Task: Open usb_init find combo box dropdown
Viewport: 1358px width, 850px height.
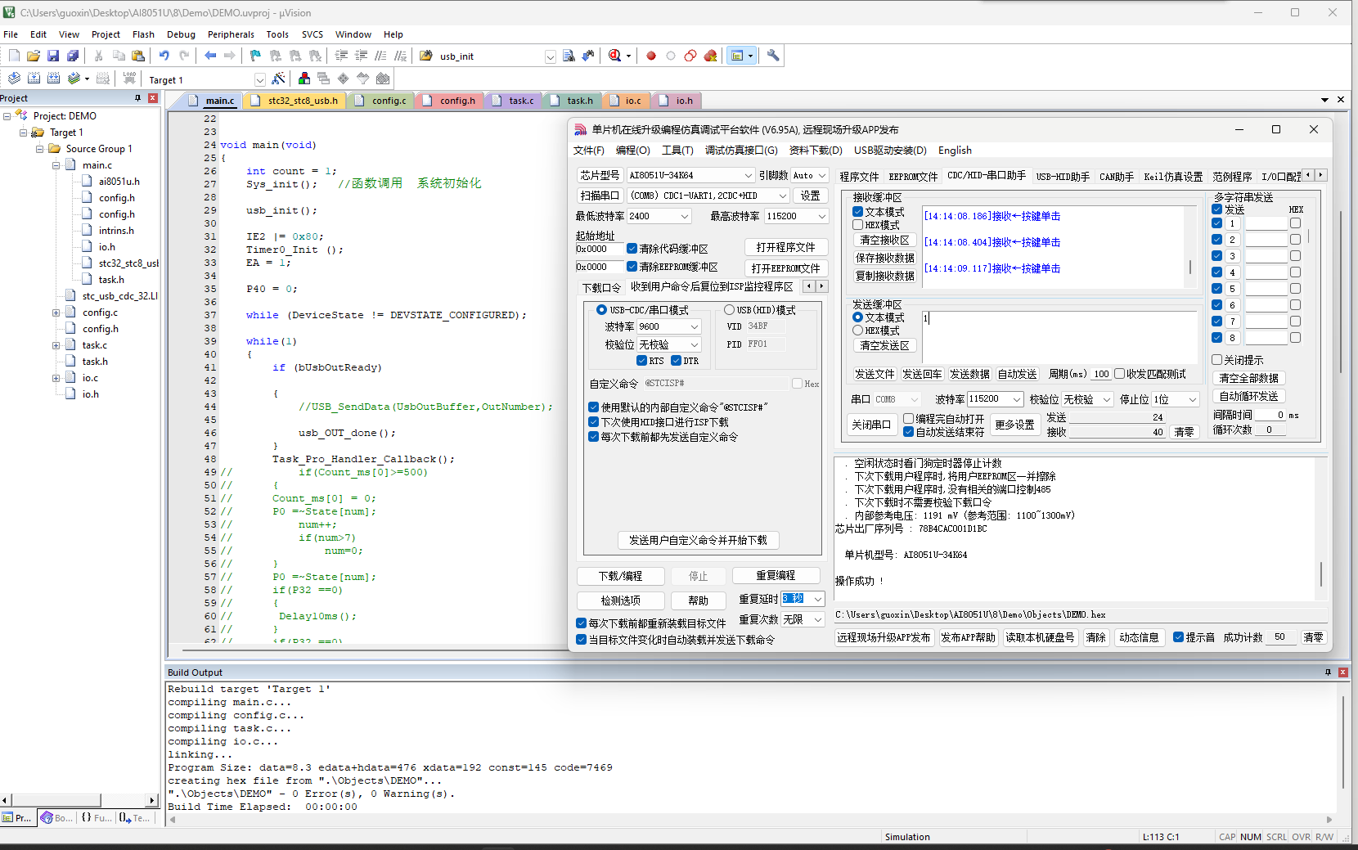Action: pyautogui.click(x=550, y=56)
